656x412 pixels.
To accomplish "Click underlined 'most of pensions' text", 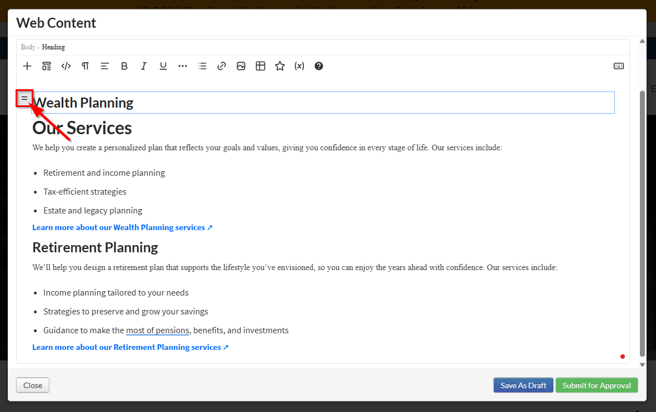I will pos(157,330).
